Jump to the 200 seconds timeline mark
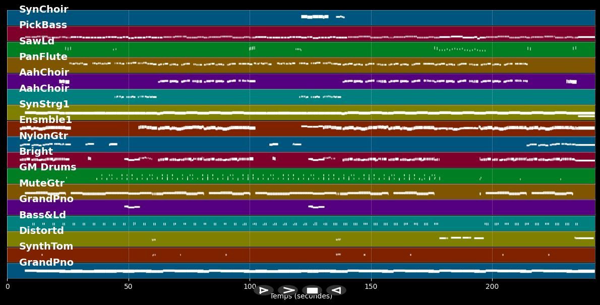 [492, 286]
